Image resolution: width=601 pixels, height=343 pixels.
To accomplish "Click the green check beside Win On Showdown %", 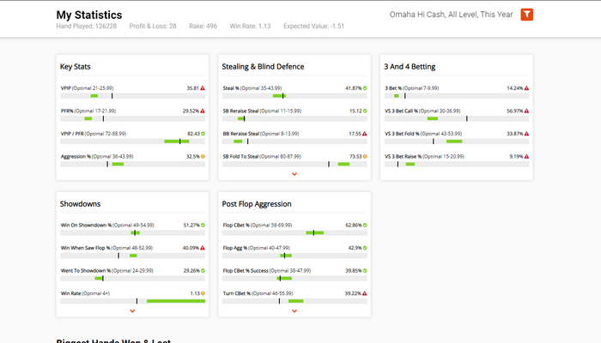I will point(203,225).
